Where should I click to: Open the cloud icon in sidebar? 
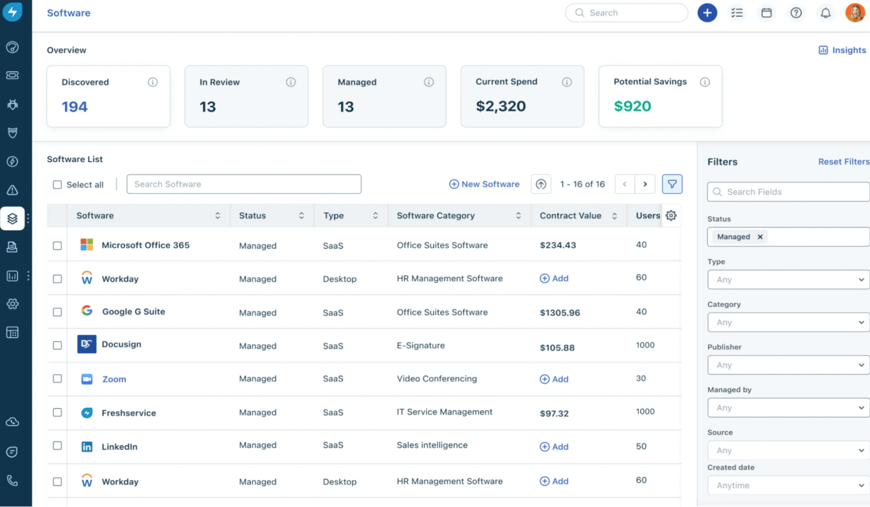(x=12, y=422)
